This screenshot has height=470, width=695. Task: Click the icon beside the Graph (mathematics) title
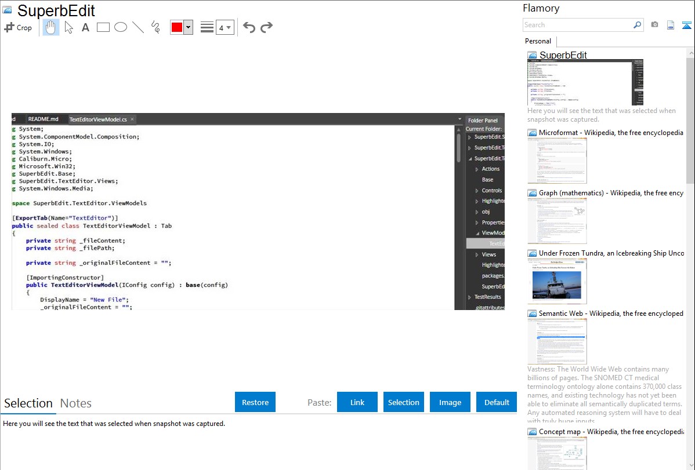(533, 193)
